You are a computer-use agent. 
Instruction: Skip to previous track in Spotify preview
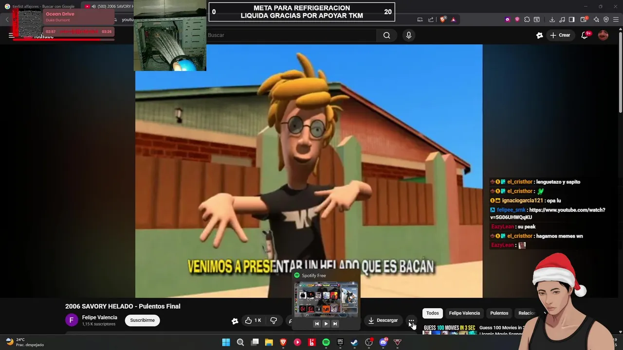316,324
